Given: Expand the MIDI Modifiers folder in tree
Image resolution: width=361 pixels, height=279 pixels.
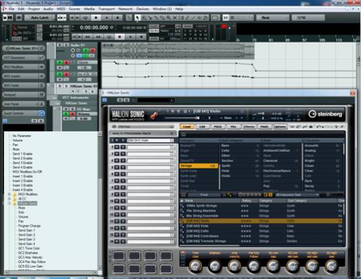Looking at the screenshot, I should pyautogui.click(x=9, y=194).
